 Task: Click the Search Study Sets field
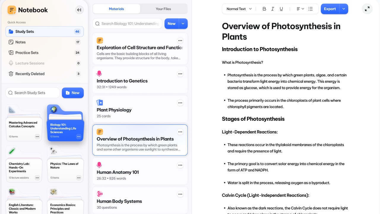click(x=33, y=93)
